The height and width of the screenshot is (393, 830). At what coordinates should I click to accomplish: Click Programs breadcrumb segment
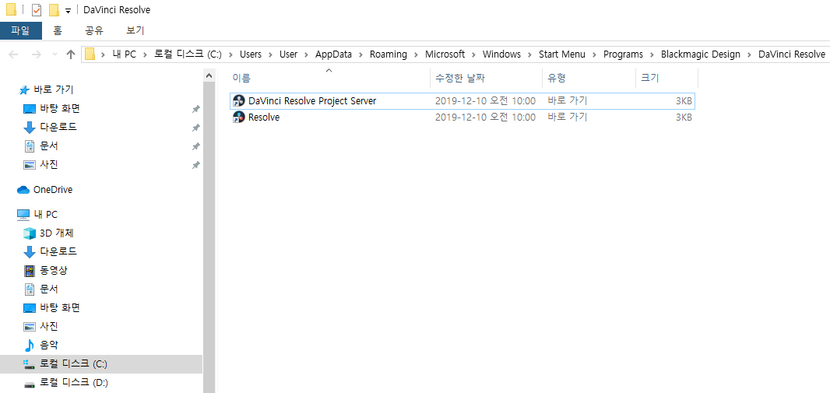[x=623, y=54]
